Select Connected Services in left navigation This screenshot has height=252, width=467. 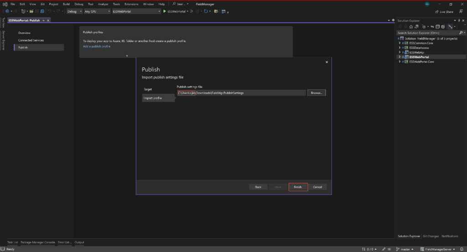(31, 40)
